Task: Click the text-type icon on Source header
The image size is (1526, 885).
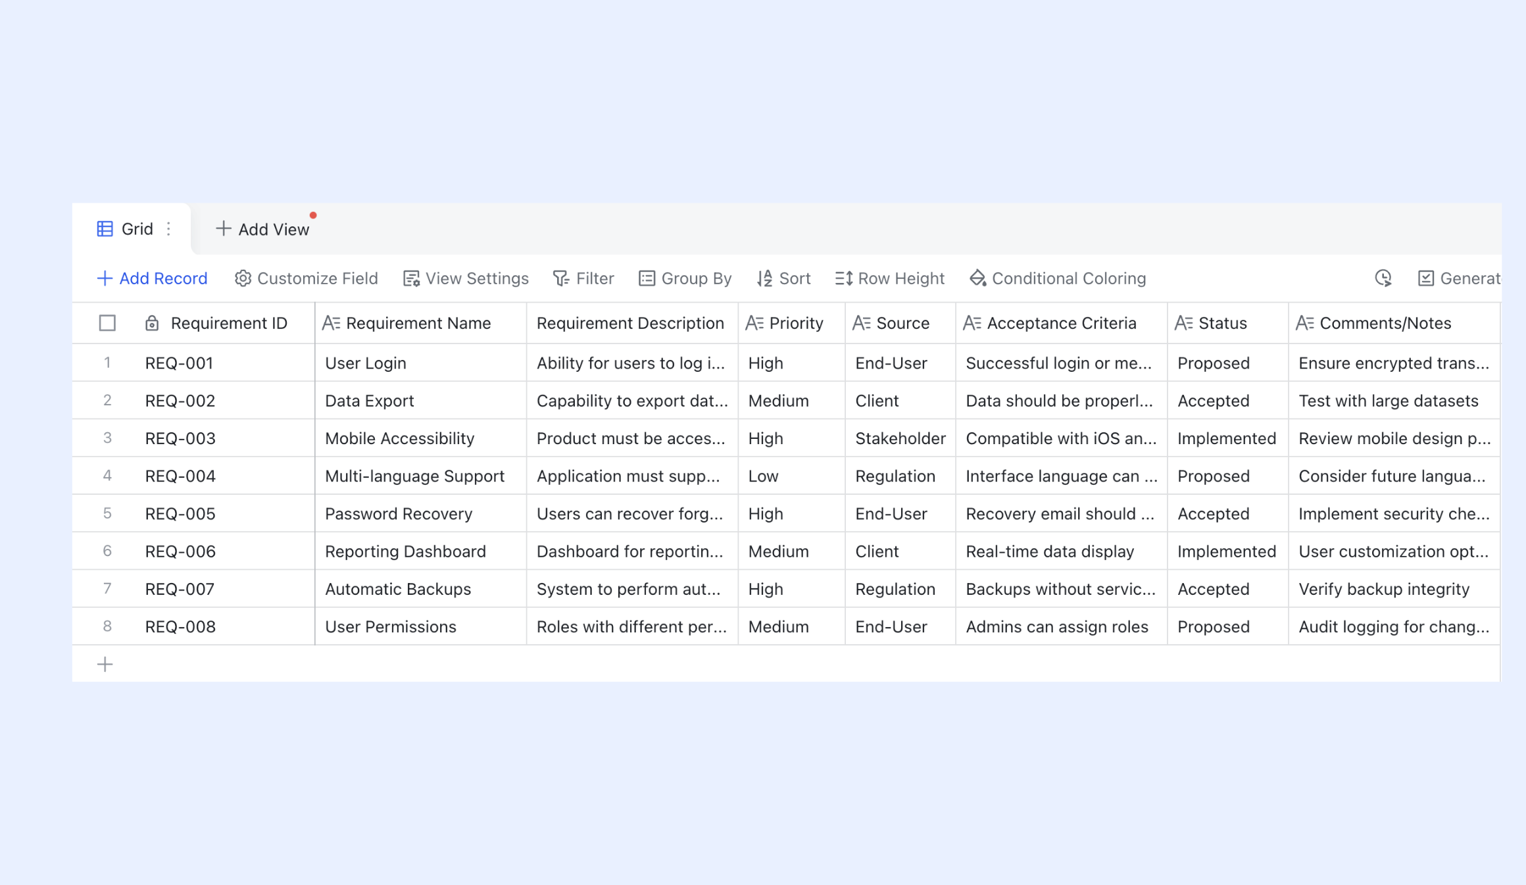Action: [x=862, y=323]
